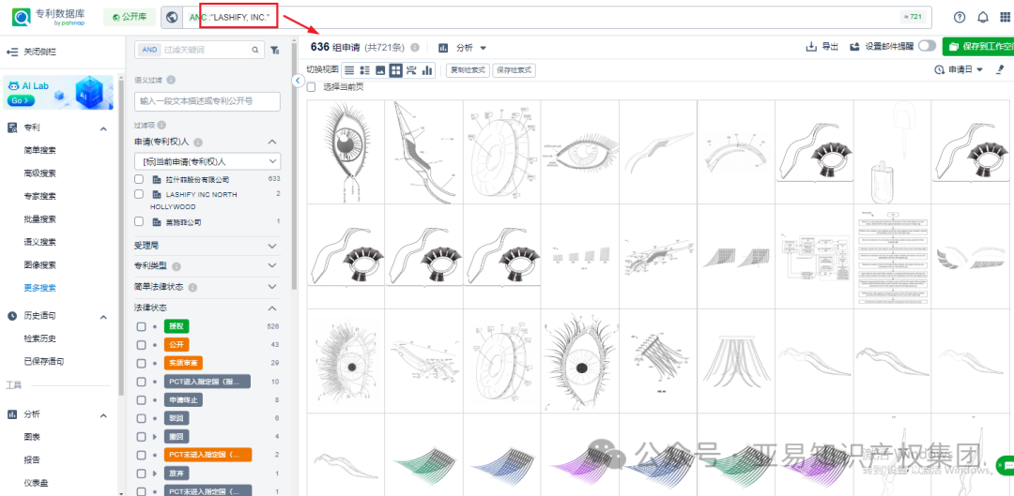Click the 关闭侧栏 collapse sidebar icon
The image size is (1014, 496).
pyautogui.click(x=11, y=51)
